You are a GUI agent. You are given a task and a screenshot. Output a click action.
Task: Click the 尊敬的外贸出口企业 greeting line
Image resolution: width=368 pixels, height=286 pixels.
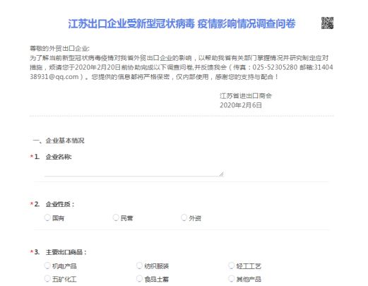(x=59, y=49)
